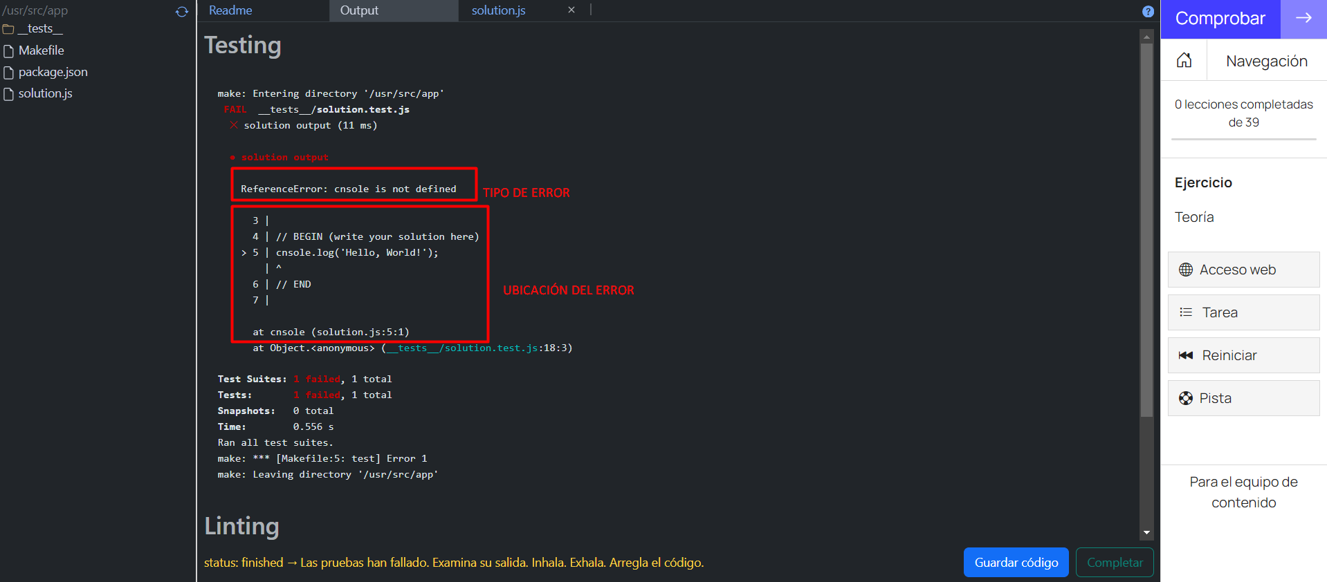Viewport: 1327px width, 582px height.
Task: Open package.json from file tree
Action: tap(53, 72)
